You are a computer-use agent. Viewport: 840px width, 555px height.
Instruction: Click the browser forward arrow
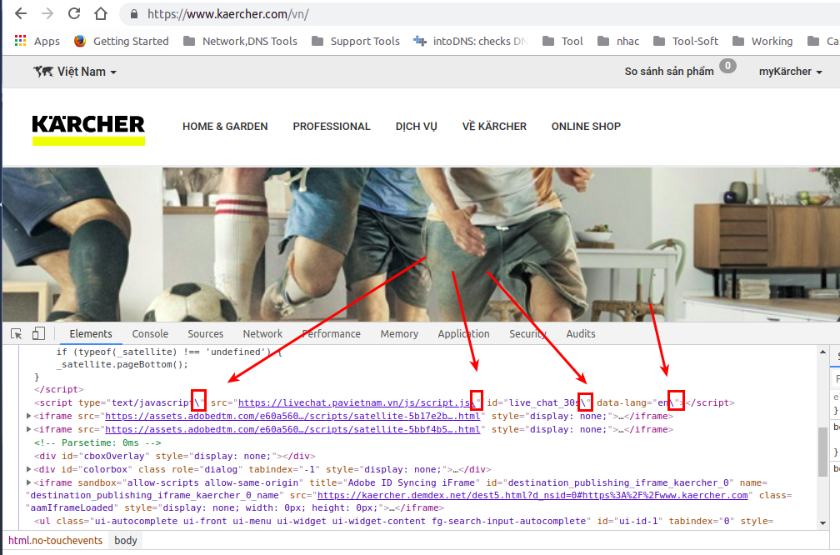47,13
